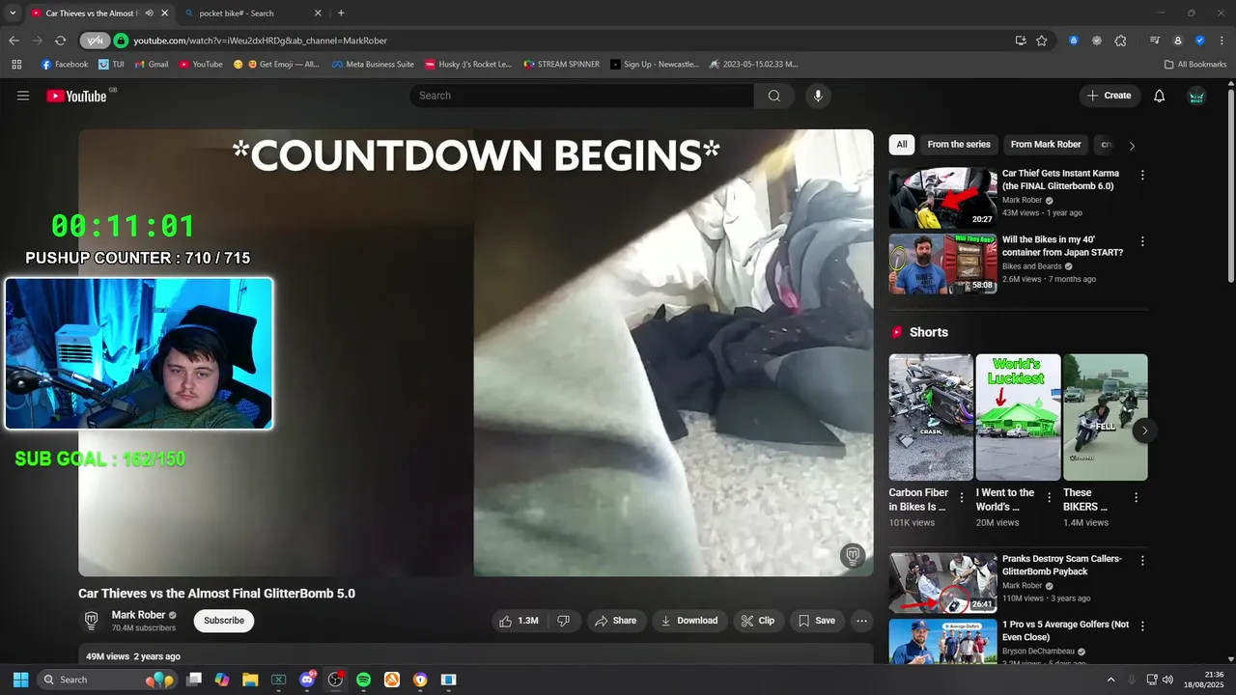Open Gmail bookmark
The image size is (1236, 695).
click(x=152, y=65)
